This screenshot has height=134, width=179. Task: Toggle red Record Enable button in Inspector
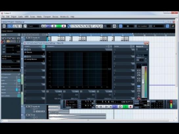(2, 42)
